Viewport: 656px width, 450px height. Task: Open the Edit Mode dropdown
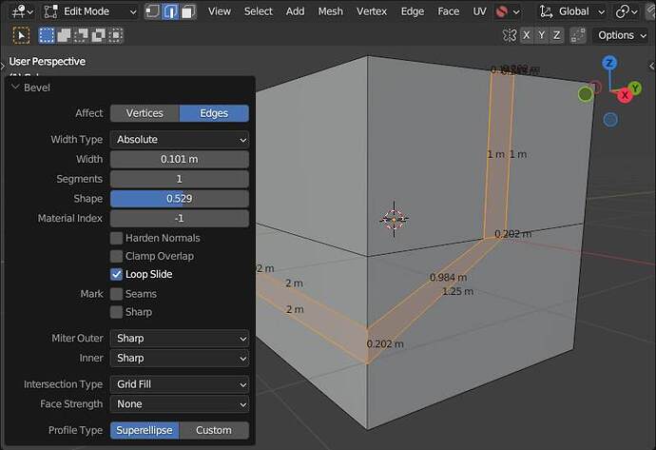click(x=89, y=11)
